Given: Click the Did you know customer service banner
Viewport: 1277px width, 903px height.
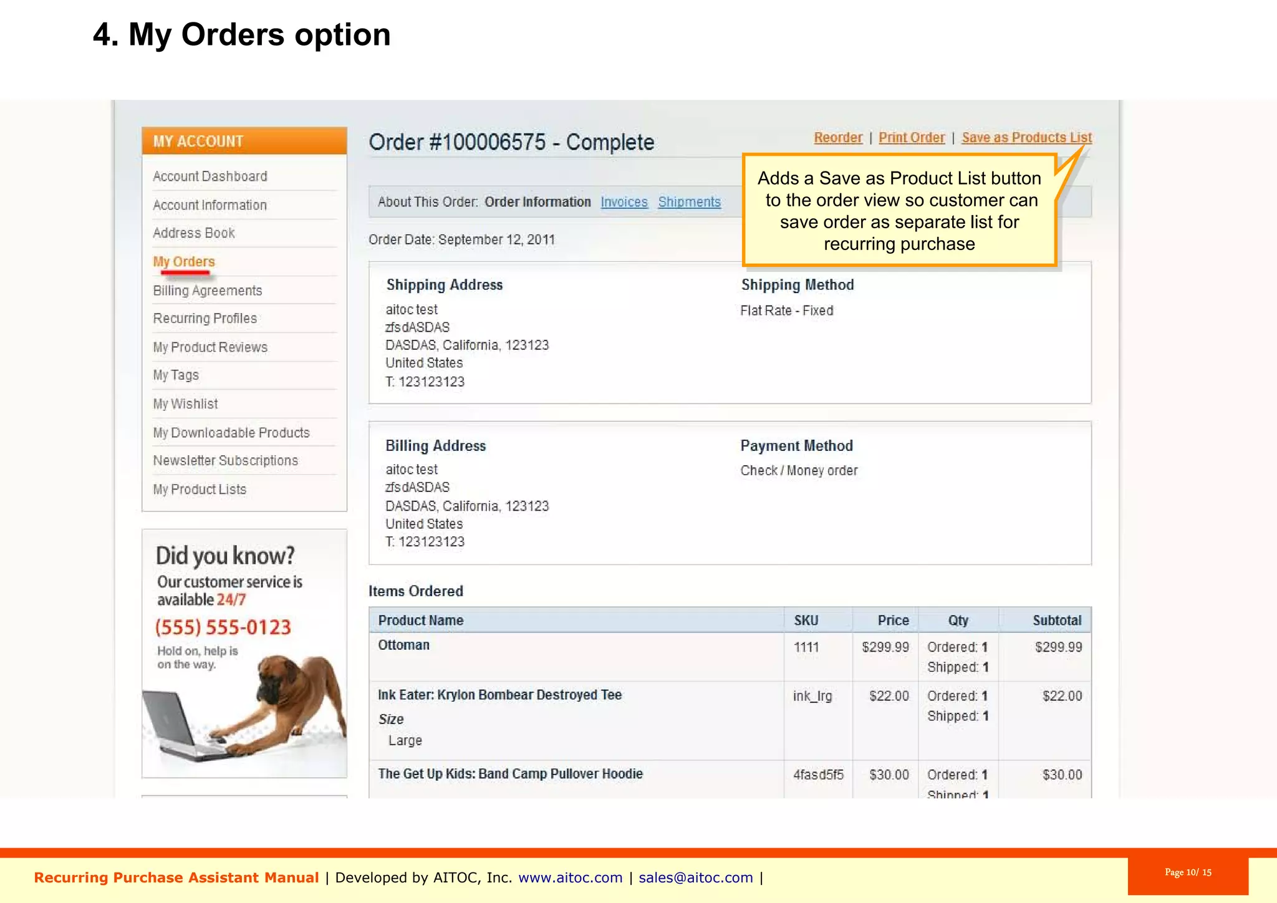Looking at the screenshot, I should click(244, 654).
